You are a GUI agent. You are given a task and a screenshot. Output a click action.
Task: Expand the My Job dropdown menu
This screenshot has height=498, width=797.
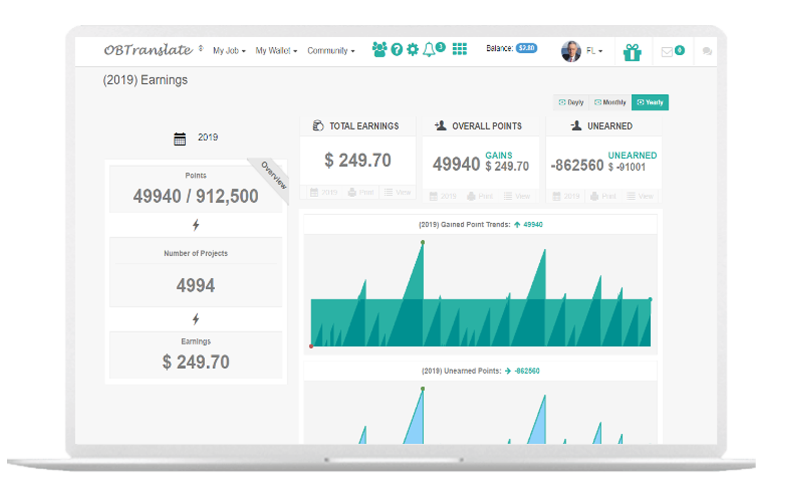[229, 50]
